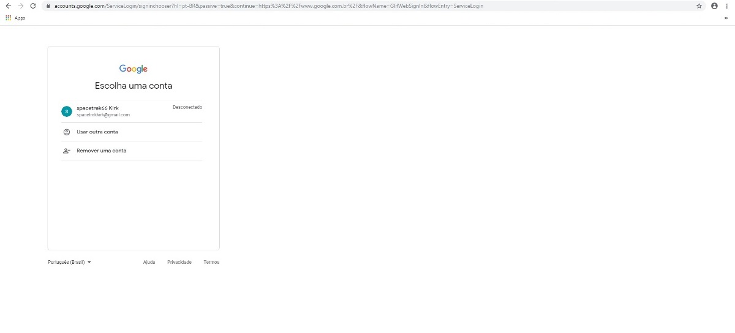Bookmark this page with star icon
Screen dimensions: 735x333
[699, 6]
